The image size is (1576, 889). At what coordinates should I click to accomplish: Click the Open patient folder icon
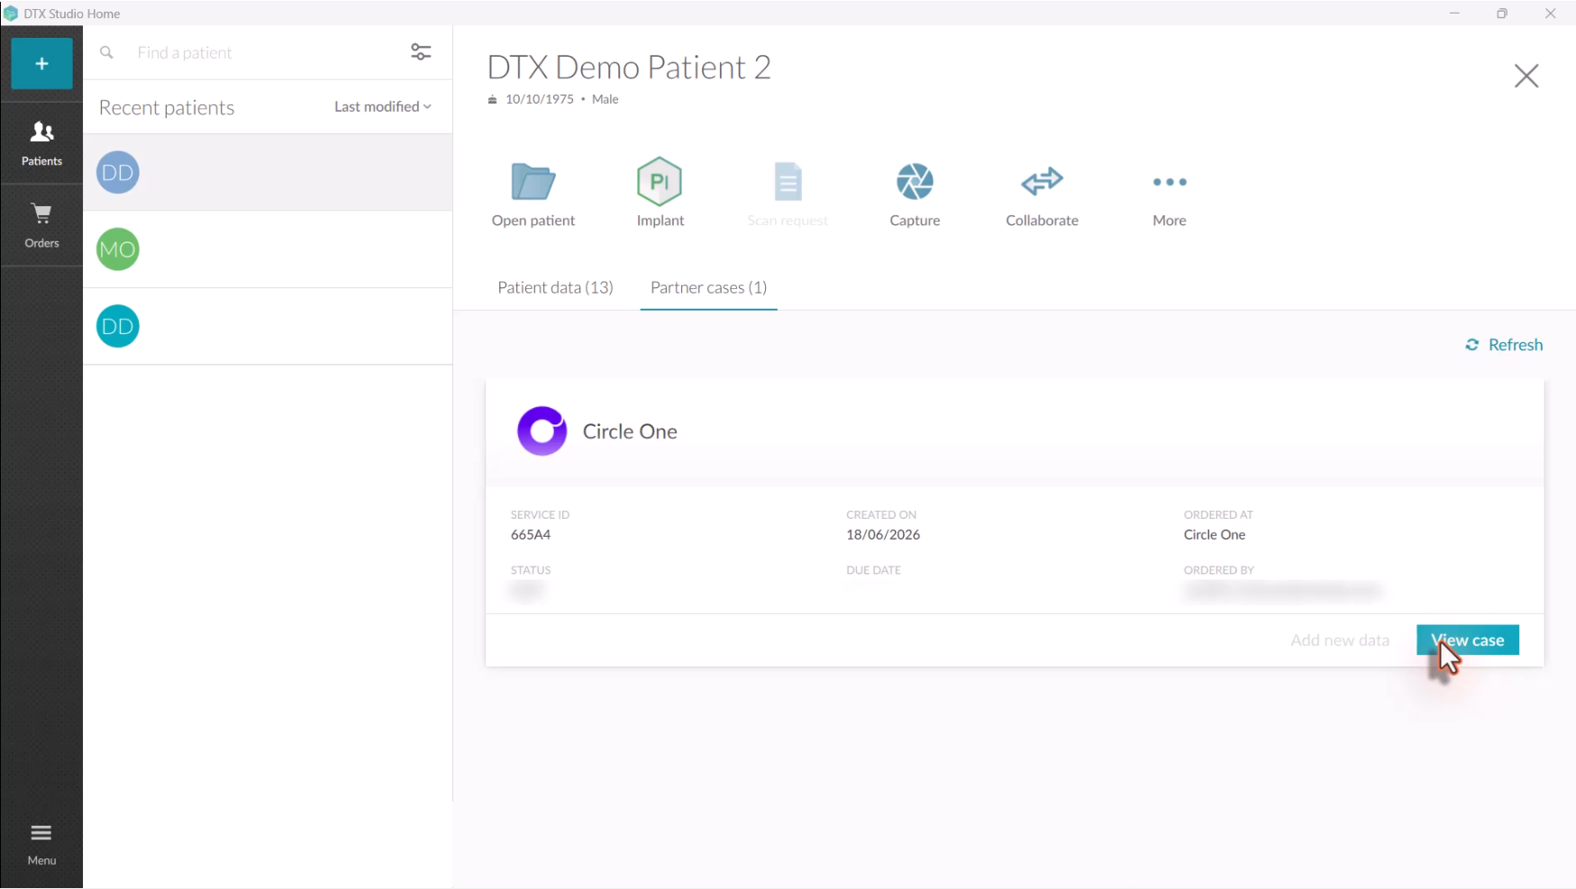[x=533, y=182]
